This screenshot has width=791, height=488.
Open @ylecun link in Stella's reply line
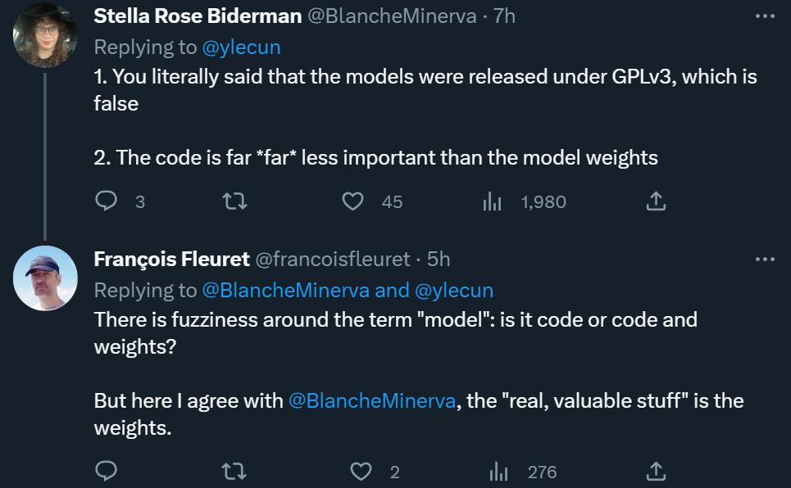point(241,47)
